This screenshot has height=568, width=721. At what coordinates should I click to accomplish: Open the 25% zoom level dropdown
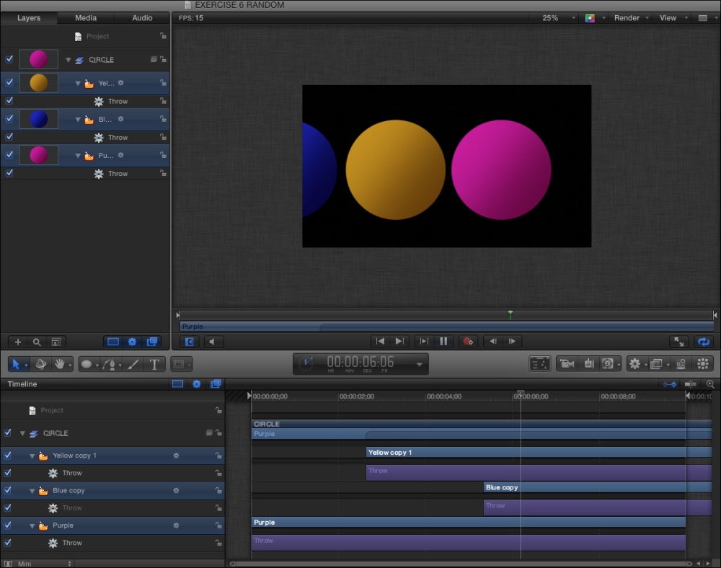[559, 18]
